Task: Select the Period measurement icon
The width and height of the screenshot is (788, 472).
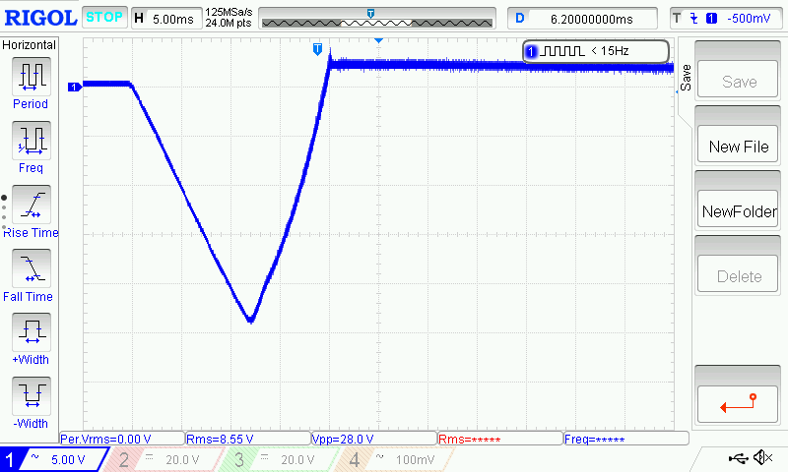Action: pyautogui.click(x=31, y=77)
